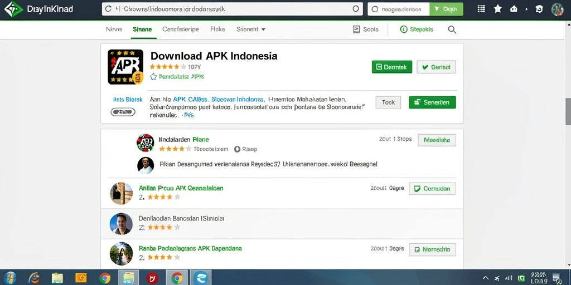This screenshot has height=285, width=571.
Task: Click the DrayinKinad green diamond logo
Action: [x=13, y=9]
